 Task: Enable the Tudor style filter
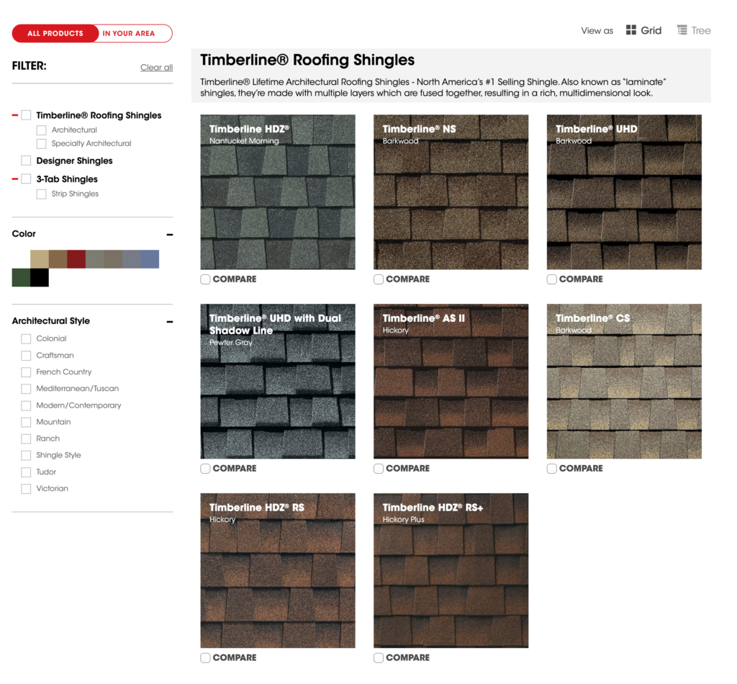pos(26,472)
